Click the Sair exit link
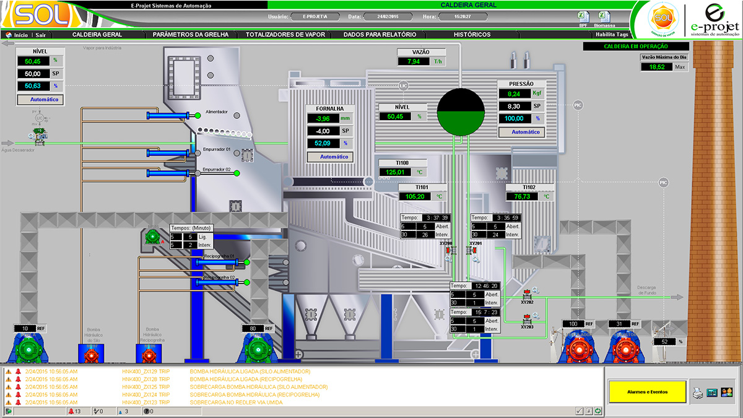Image resolution: width=743 pixels, height=418 pixels. point(40,35)
